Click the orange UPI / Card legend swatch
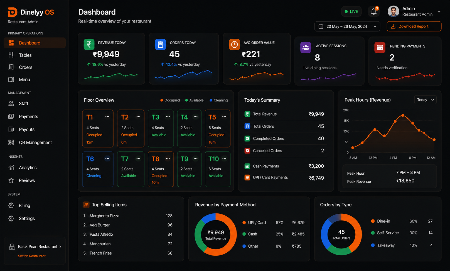This screenshot has width=450, height=271. tap(244, 223)
